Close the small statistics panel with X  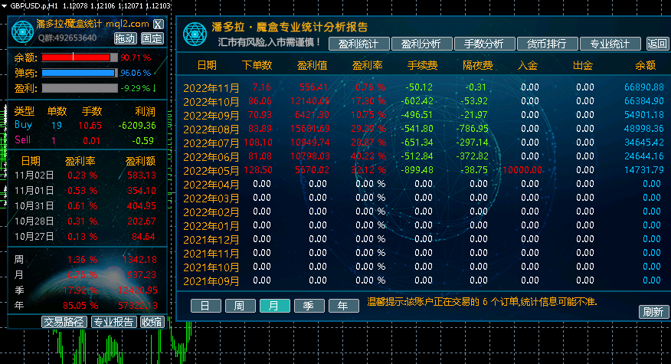[x=158, y=25]
